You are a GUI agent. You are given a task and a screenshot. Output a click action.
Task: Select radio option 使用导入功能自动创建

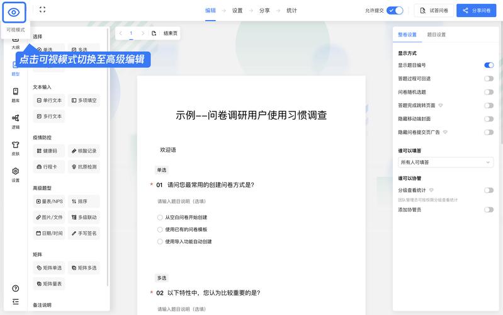pyautogui.click(x=160, y=242)
